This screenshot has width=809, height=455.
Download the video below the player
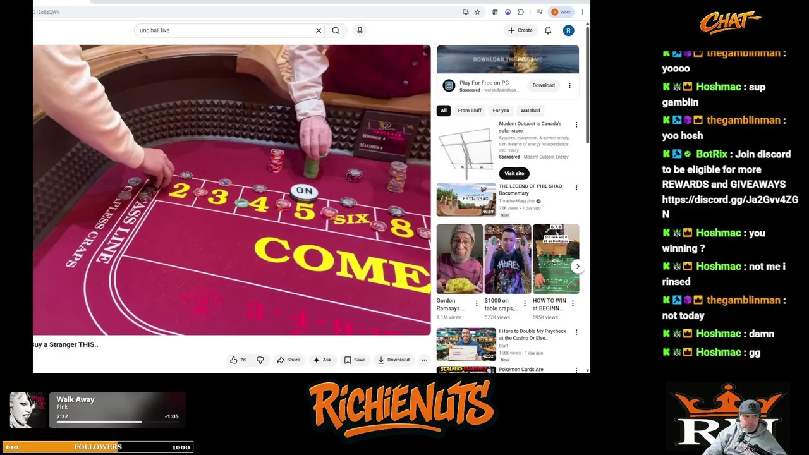click(x=393, y=360)
